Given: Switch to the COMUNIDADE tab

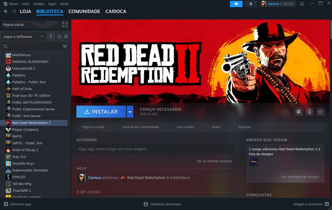Looking at the screenshot, I should click(x=84, y=11).
